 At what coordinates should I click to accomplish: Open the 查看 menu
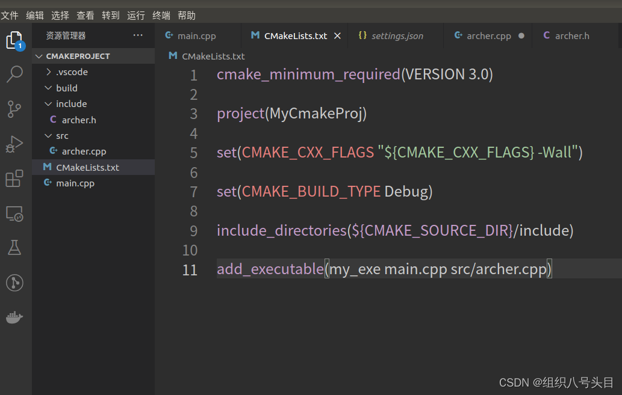point(86,16)
